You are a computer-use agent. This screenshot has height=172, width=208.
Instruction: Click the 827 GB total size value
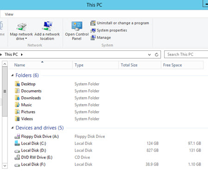coord(153,150)
